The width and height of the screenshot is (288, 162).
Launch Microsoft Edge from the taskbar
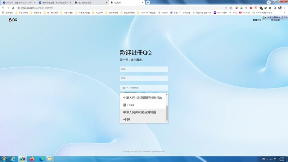41,159
